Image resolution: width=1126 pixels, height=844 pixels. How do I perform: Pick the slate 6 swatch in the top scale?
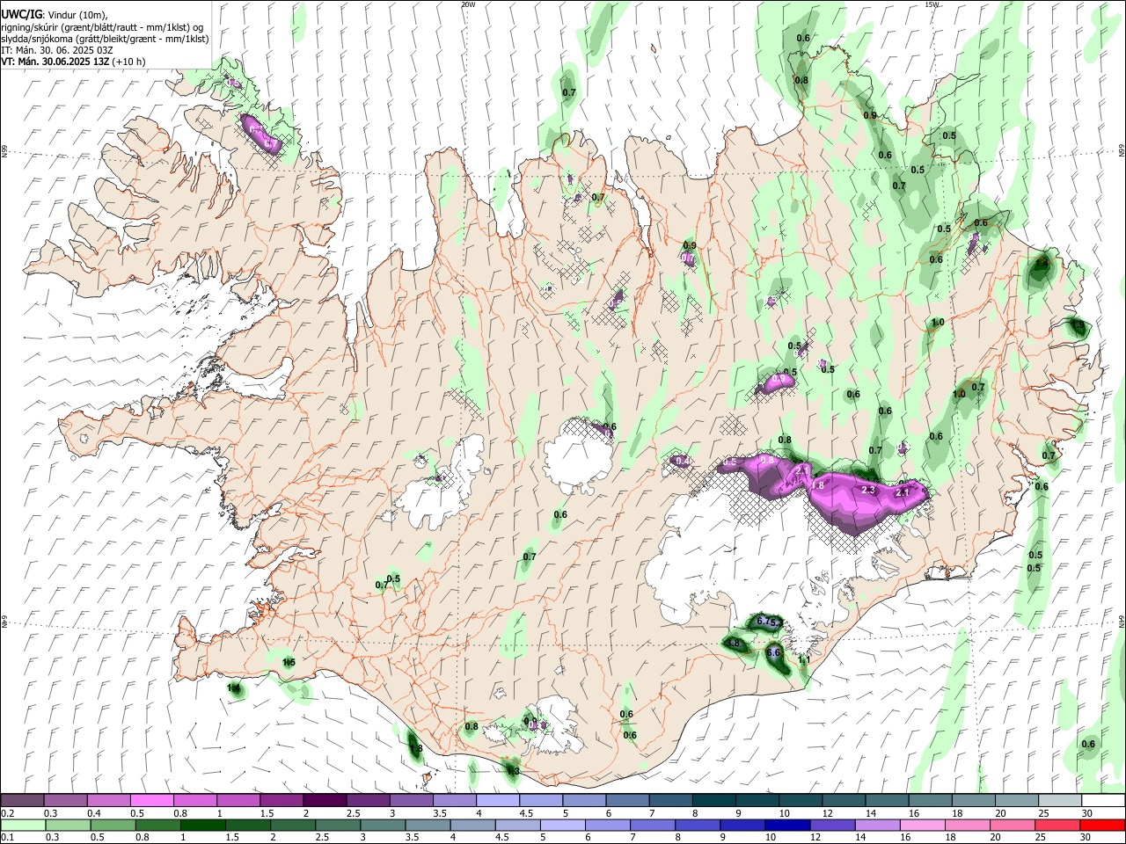[x=626, y=801]
